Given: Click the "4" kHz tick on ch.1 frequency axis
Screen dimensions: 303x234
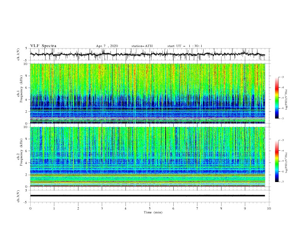Looking at the screenshot, I should click(26, 99).
